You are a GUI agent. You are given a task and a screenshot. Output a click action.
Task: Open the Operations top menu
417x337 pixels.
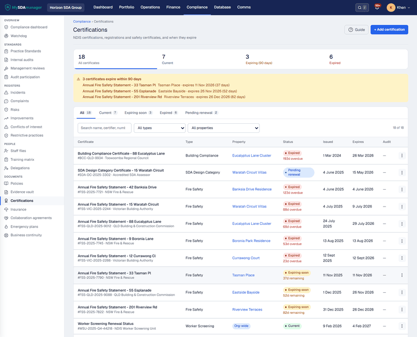coord(150,7)
